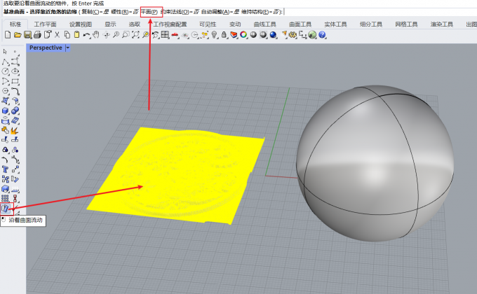Open the options gear icon

[x=293, y=35]
